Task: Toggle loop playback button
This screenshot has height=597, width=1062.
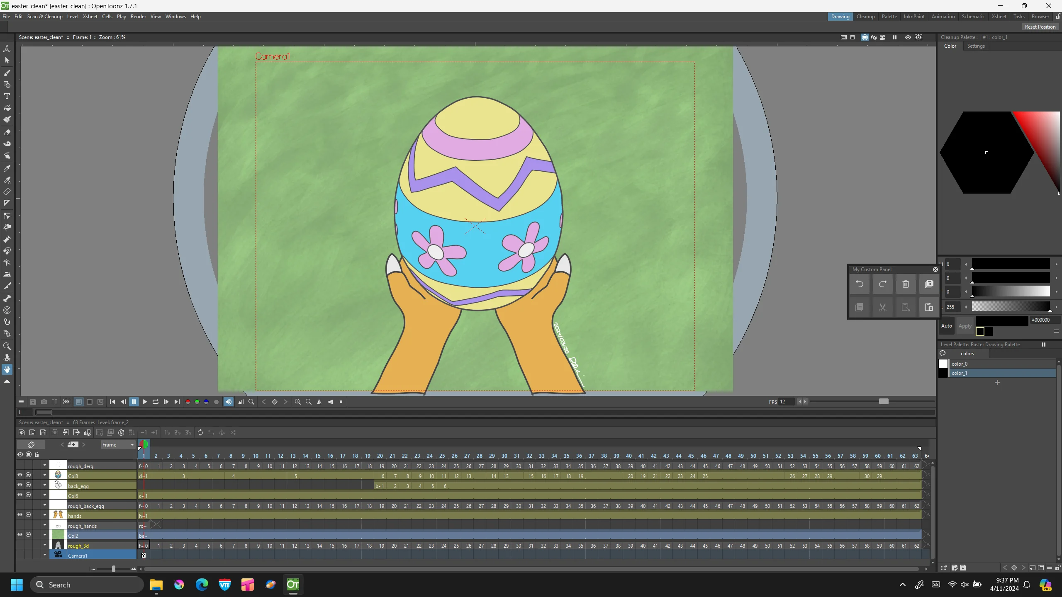Action: 156,402
